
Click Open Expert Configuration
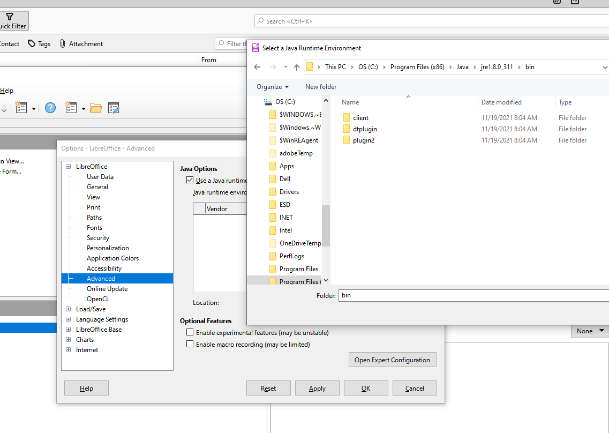coord(392,360)
